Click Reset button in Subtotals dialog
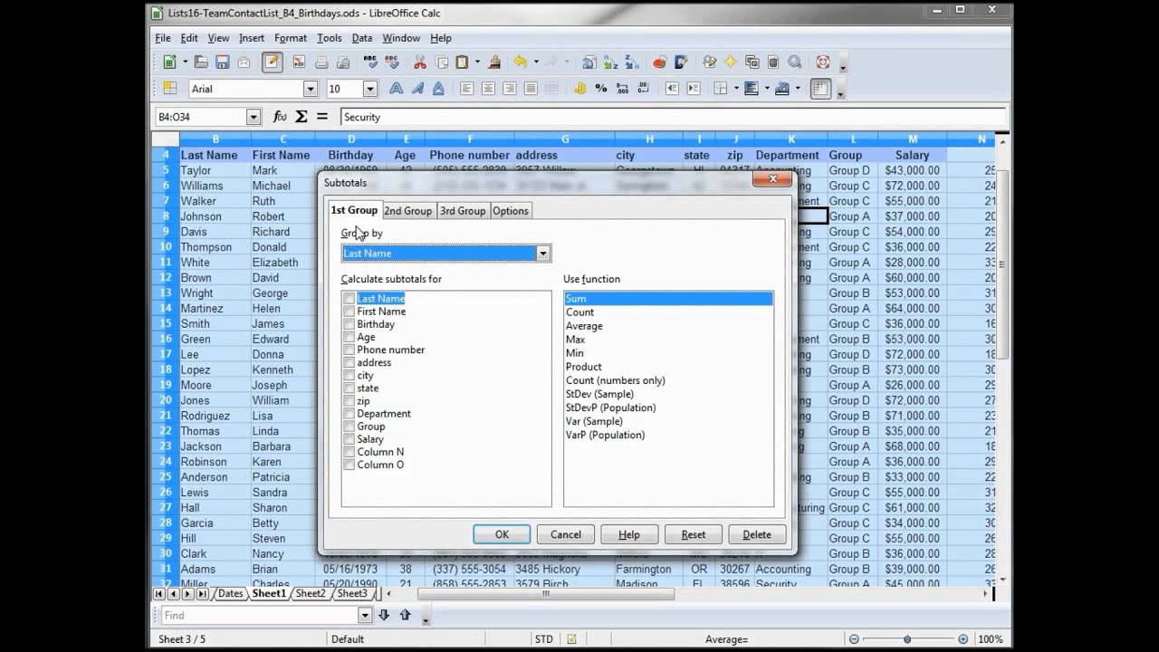 point(694,534)
